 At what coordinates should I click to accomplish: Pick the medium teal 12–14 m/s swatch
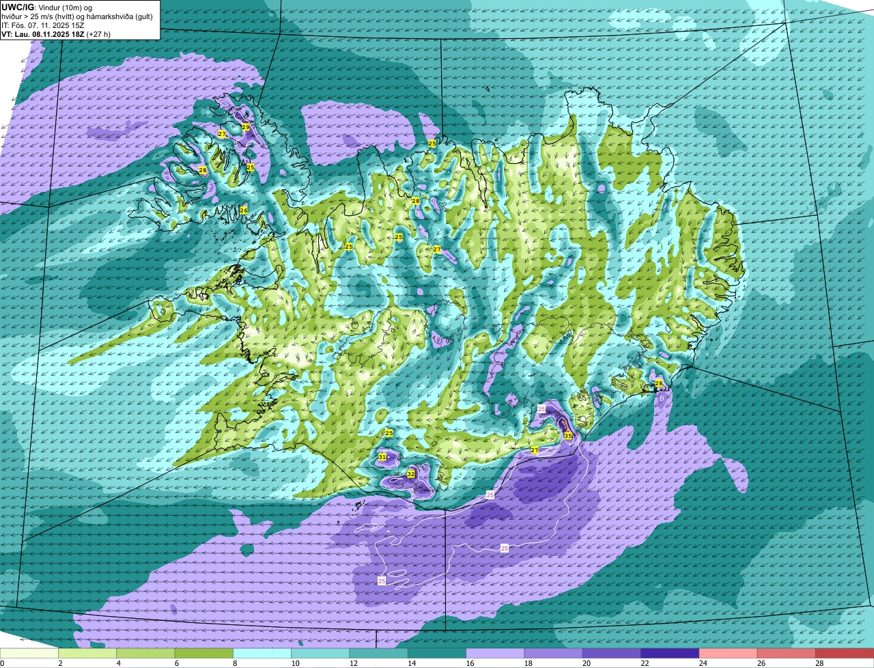point(379,654)
